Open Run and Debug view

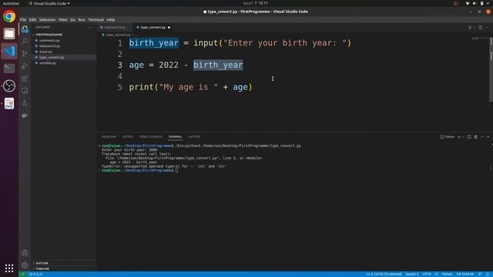point(25,65)
